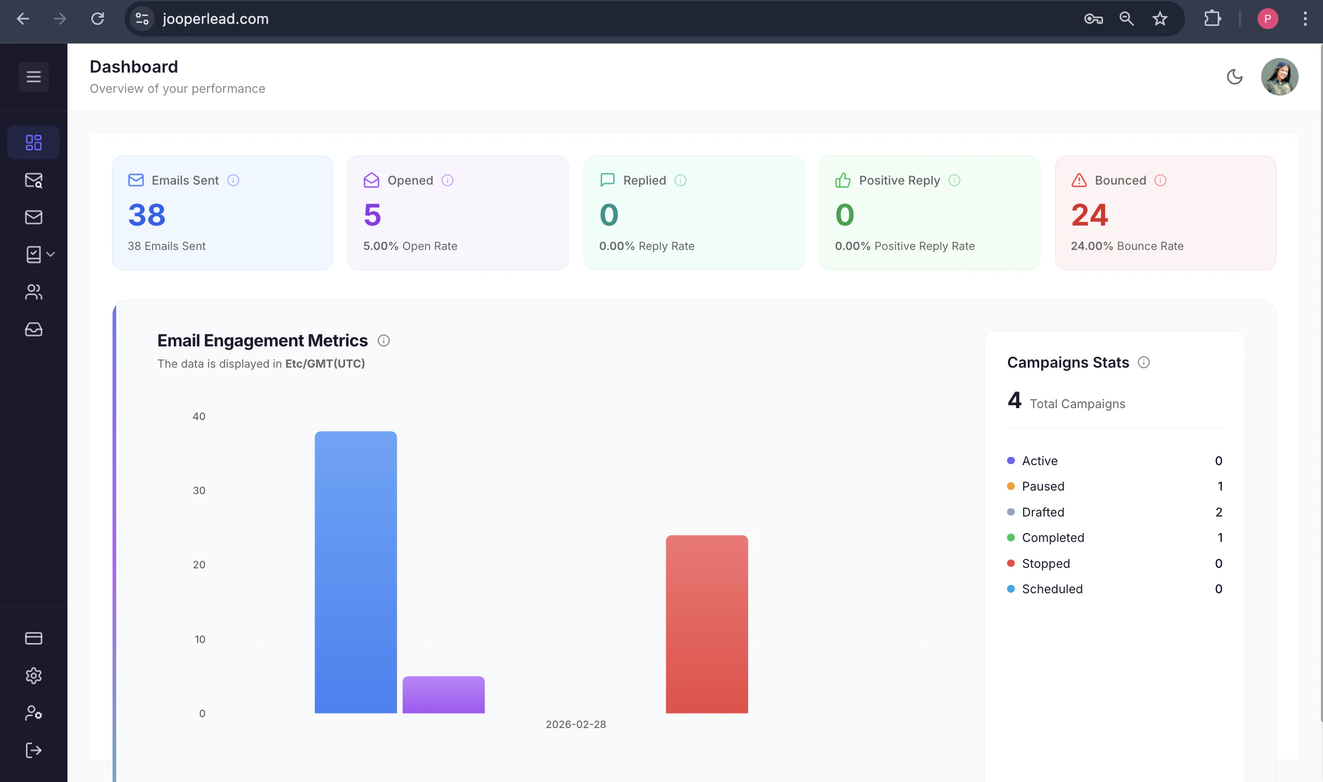
Task: Select the Dashboard grid icon in sidebar
Action: point(33,142)
